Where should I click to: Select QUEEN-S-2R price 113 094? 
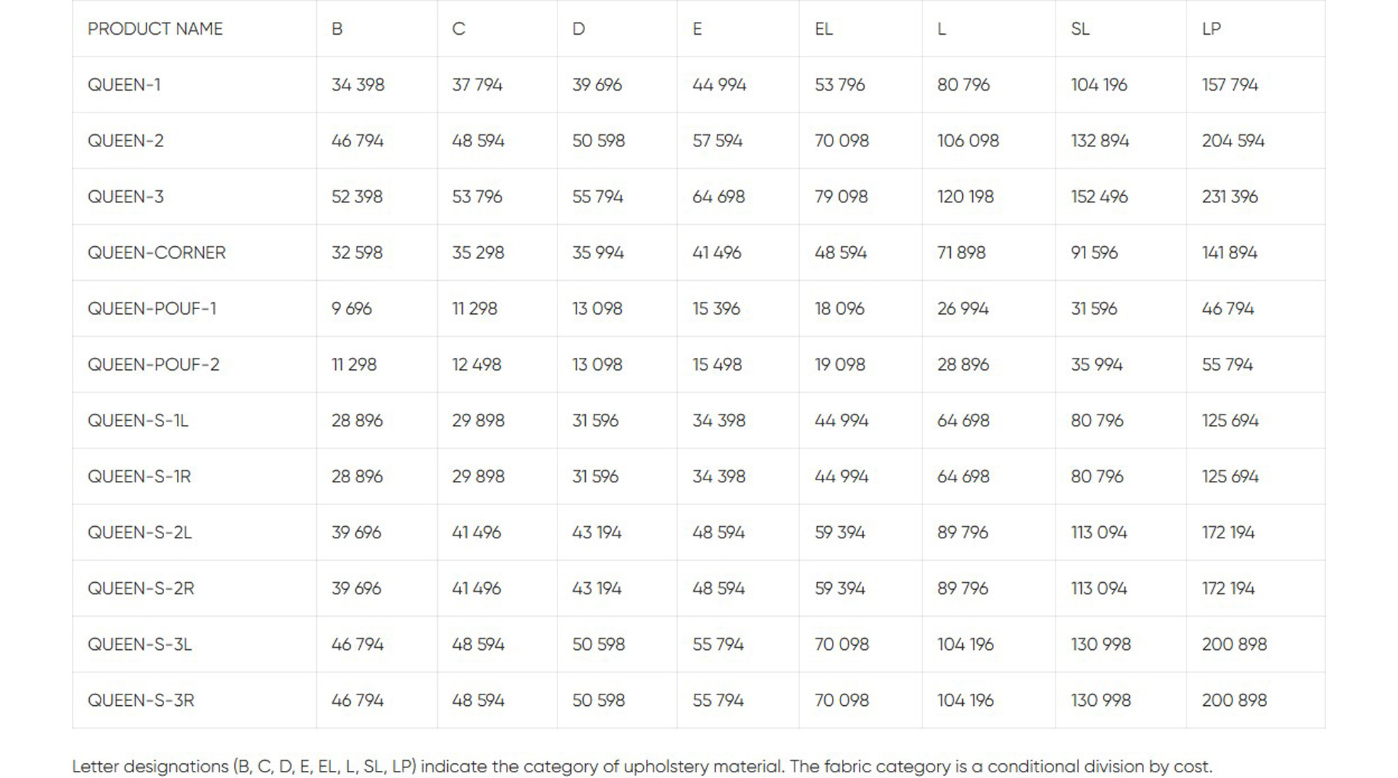pyautogui.click(x=1098, y=588)
